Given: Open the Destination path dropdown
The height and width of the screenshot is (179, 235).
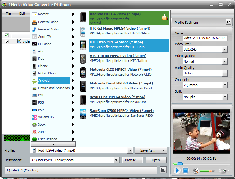Looking at the screenshot, I should 116,160.
